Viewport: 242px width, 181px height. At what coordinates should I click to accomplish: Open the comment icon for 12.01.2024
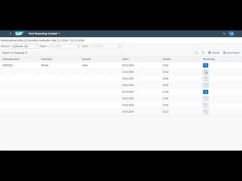[206, 72]
